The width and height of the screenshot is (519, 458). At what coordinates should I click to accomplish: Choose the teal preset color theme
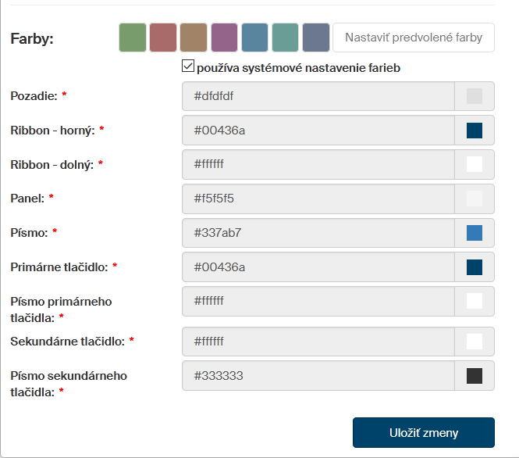pyautogui.click(x=286, y=38)
